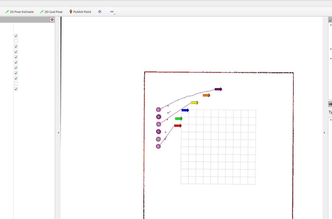Expand the topmost tree arrow in right panel
Image resolution: width=332 pixels, height=219 pixels.
330,25
